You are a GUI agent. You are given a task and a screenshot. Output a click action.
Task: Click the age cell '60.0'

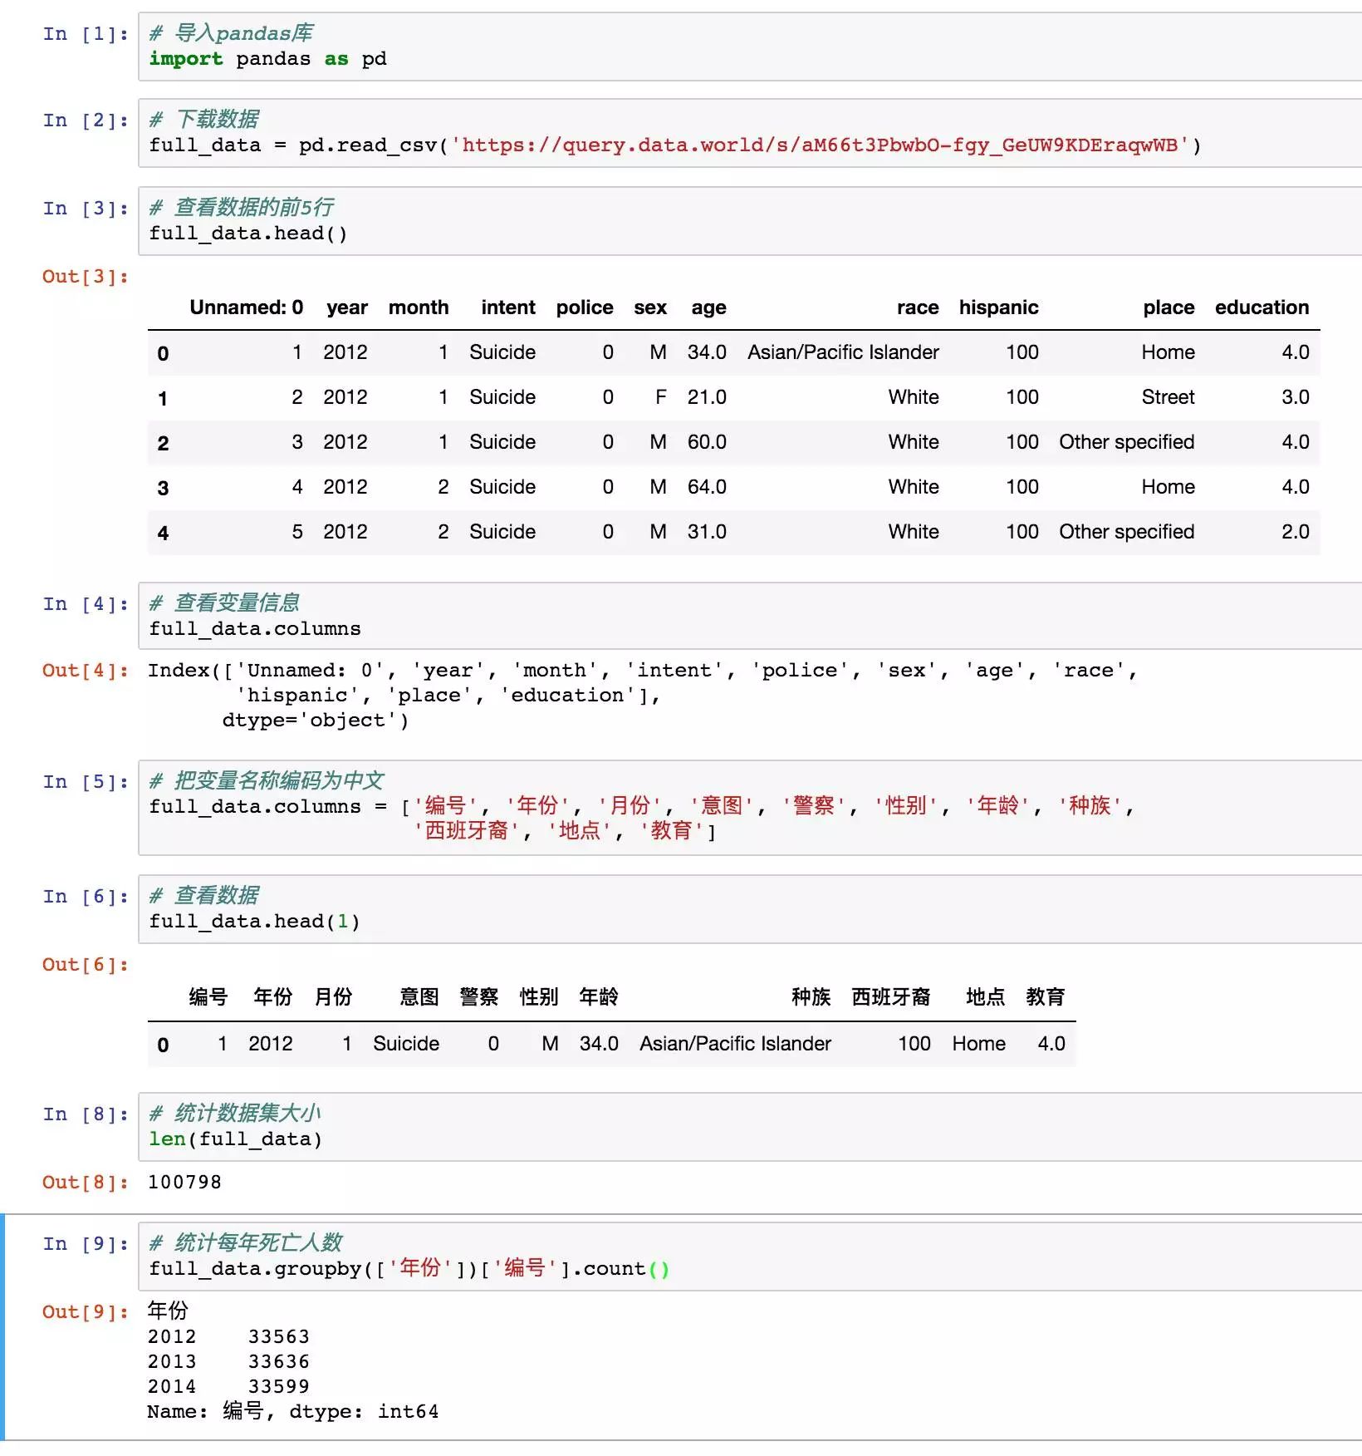[x=707, y=442]
